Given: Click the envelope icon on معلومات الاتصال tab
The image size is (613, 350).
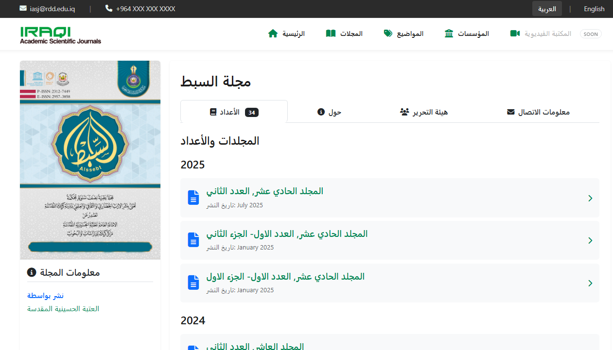Looking at the screenshot, I should 510,111.
